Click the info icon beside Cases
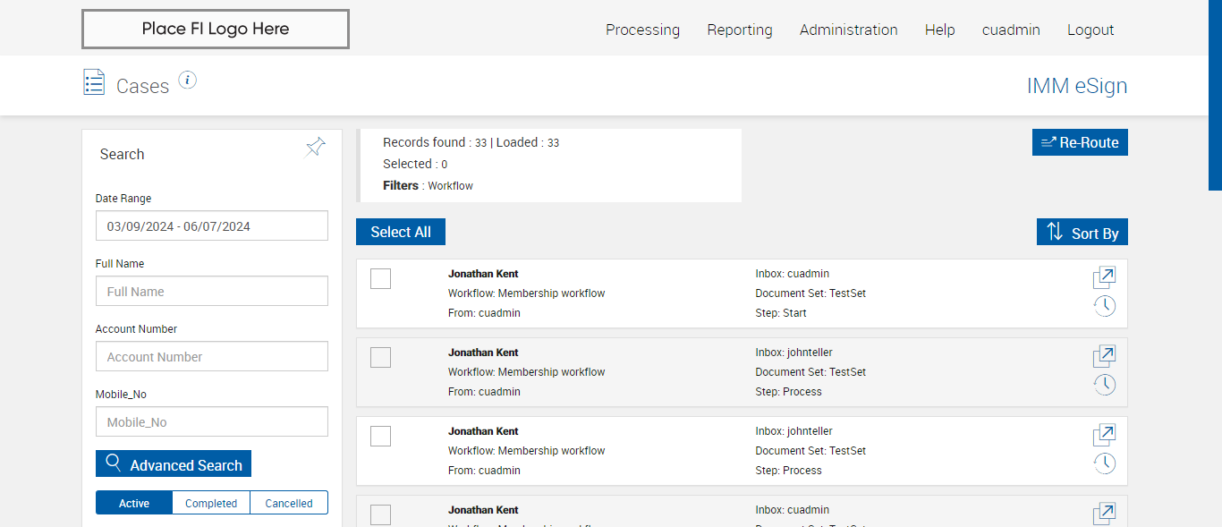Image resolution: width=1222 pixels, height=527 pixels. pyautogui.click(x=187, y=81)
